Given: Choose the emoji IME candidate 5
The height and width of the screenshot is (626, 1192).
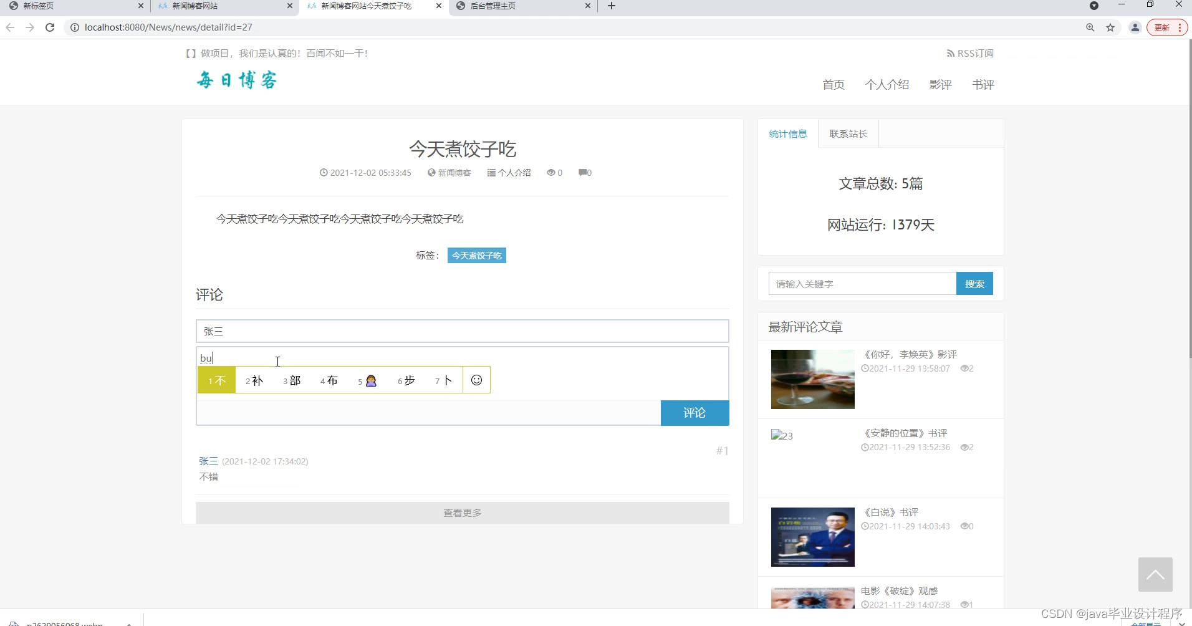Looking at the screenshot, I should [368, 380].
